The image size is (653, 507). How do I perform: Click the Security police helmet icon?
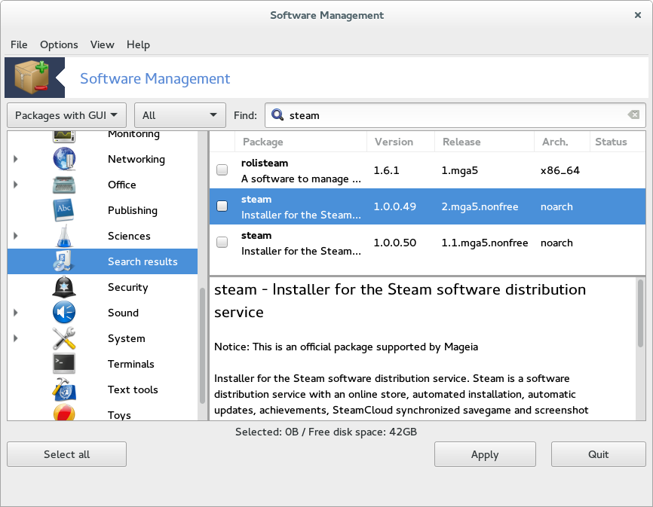pyautogui.click(x=64, y=287)
